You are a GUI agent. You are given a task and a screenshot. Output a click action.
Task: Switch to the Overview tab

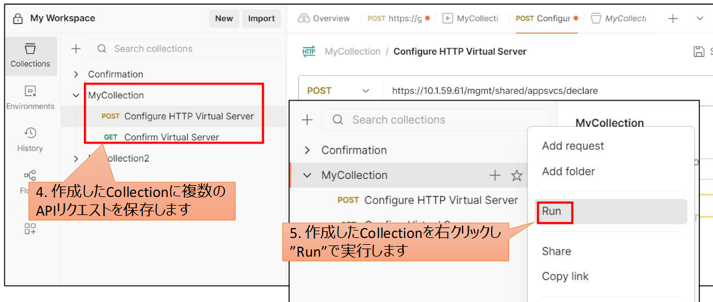[324, 19]
